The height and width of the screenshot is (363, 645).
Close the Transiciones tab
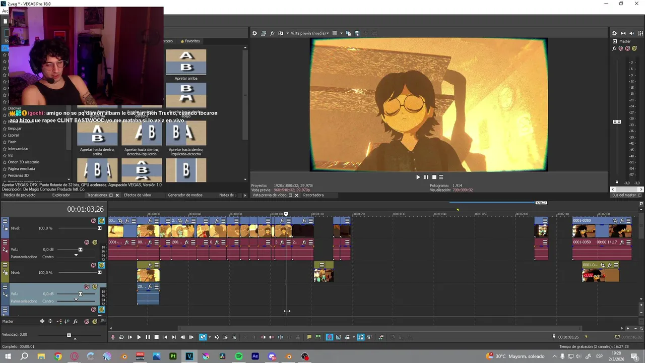(117, 195)
